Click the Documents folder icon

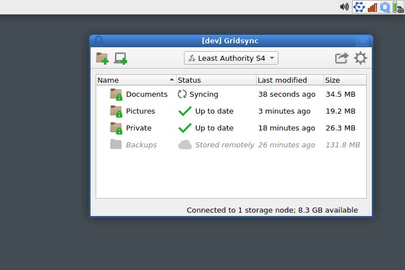[x=116, y=94]
